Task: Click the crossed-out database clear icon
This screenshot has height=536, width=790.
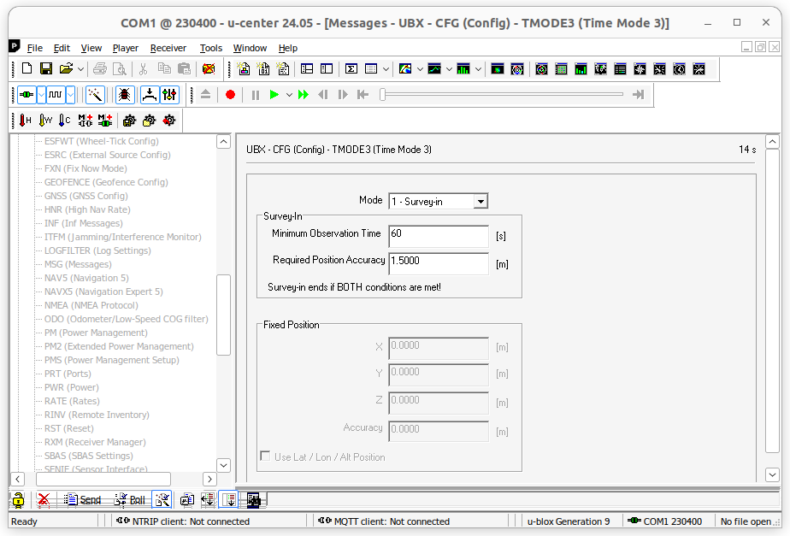Action: click(209, 68)
